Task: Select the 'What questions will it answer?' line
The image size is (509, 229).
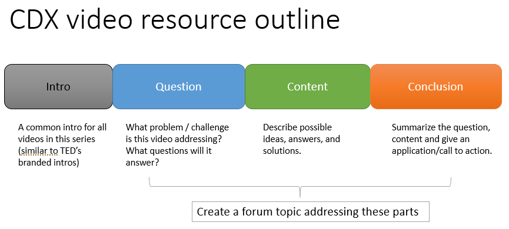Action: [x=168, y=157]
